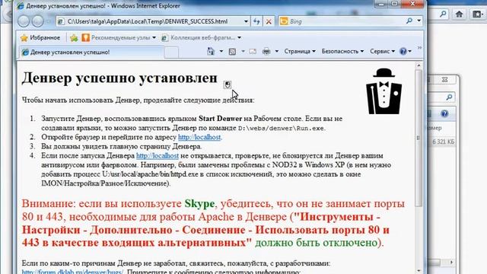Follow http://localhost link in step 2
The height and width of the screenshot is (274, 487).
pyautogui.click(x=199, y=137)
